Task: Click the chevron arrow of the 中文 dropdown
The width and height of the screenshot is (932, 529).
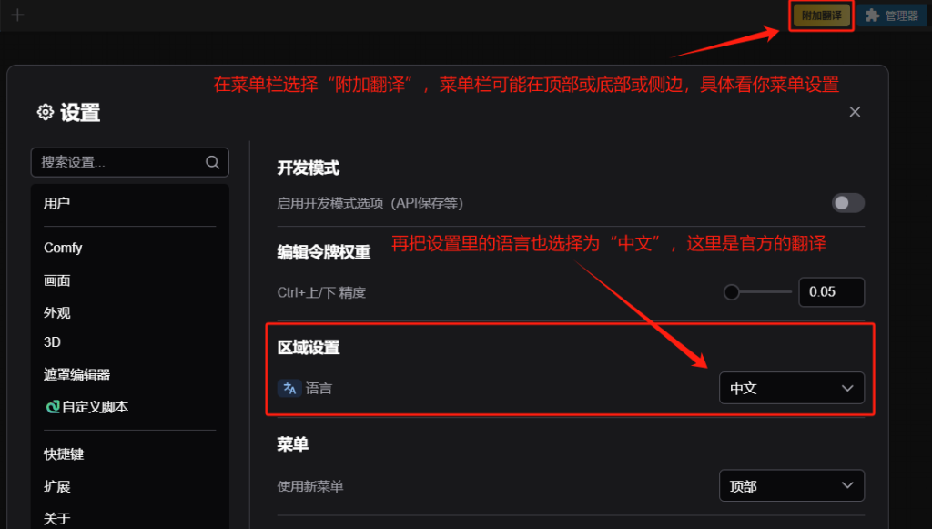Action: pyautogui.click(x=847, y=388)
